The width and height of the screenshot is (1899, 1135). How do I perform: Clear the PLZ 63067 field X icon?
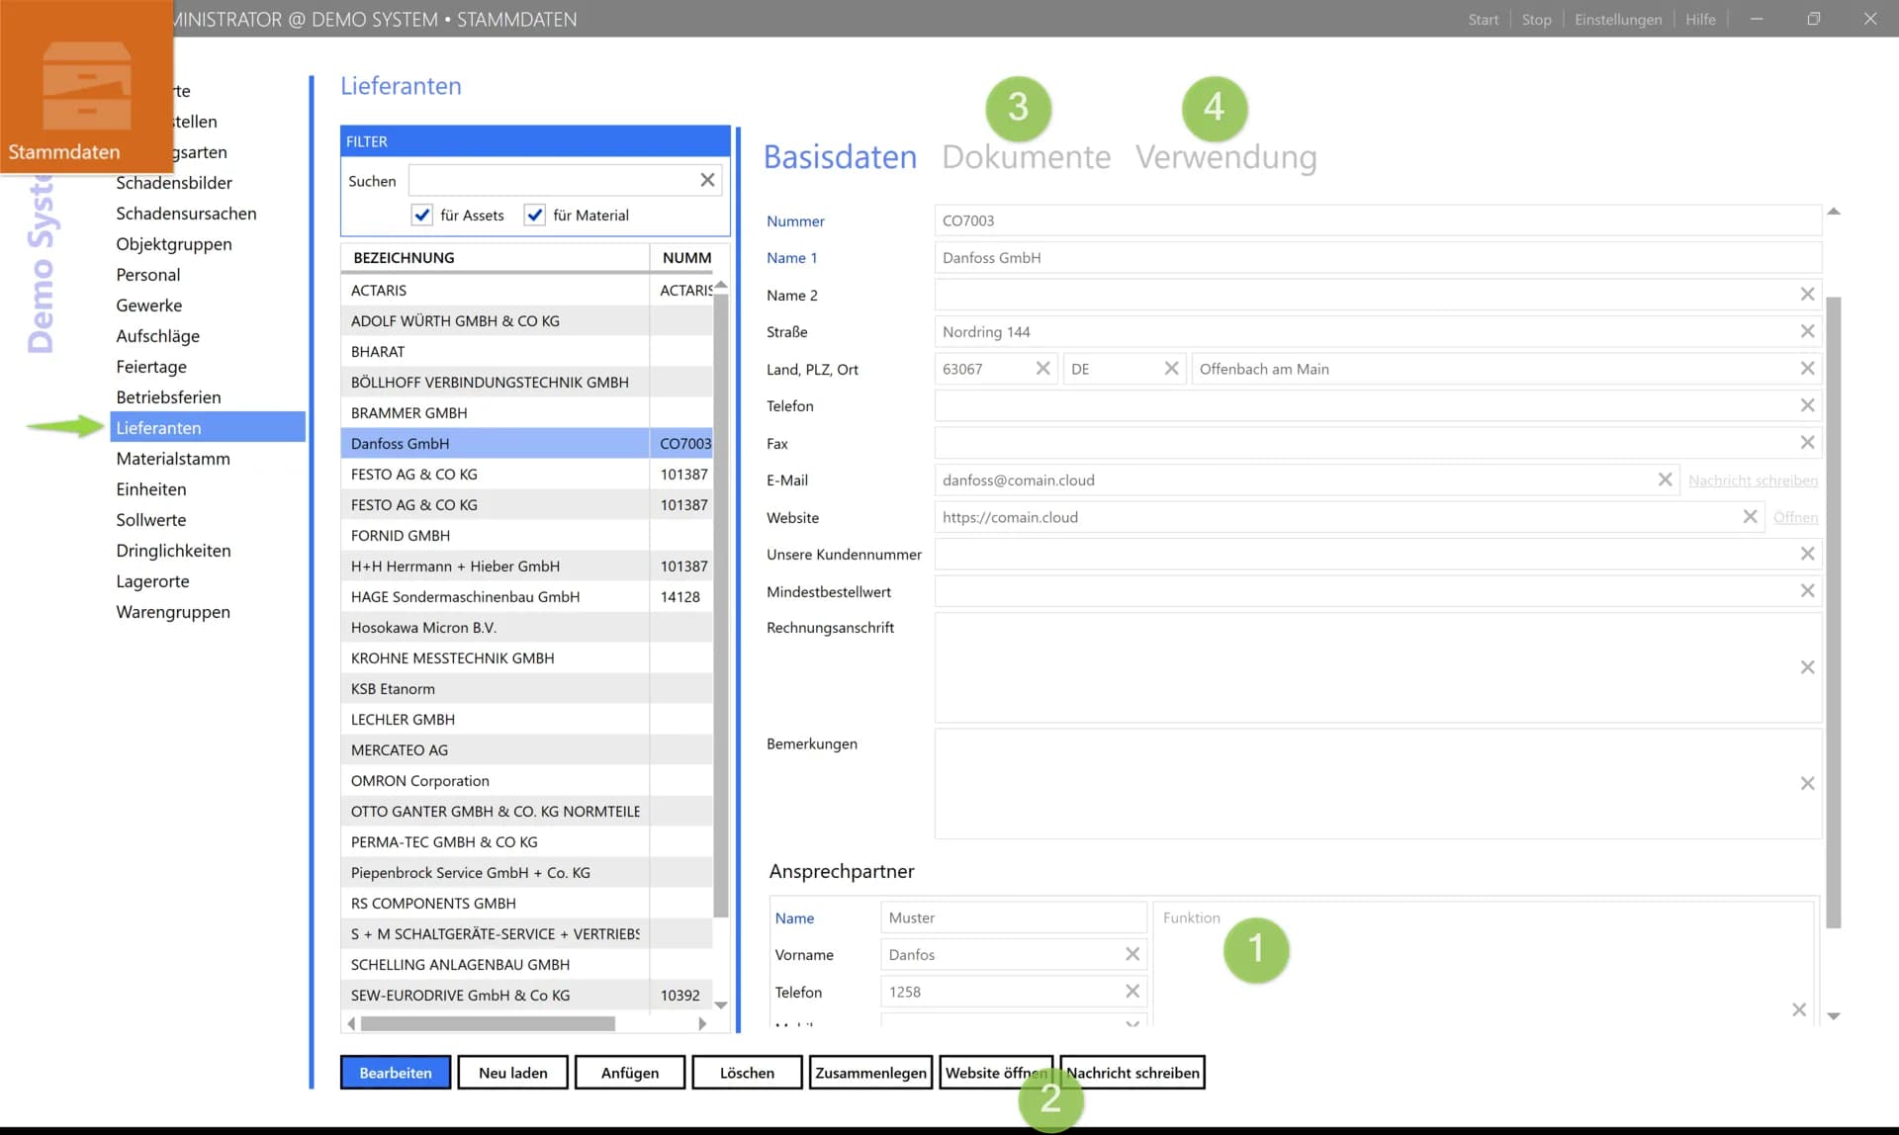pos(1042,369)
